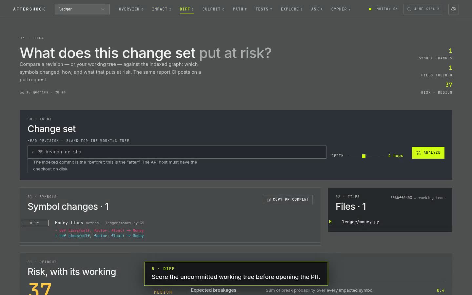Image resolution: width=472 pixels, height=295 pixels.
Task: Click the M modified status marker
Action: point(330,222)
